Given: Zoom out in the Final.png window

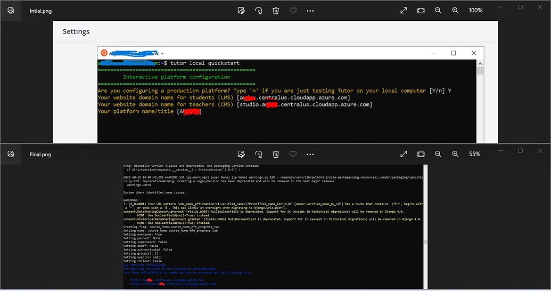Looking at the screenshot, I should tap(438, 154).
